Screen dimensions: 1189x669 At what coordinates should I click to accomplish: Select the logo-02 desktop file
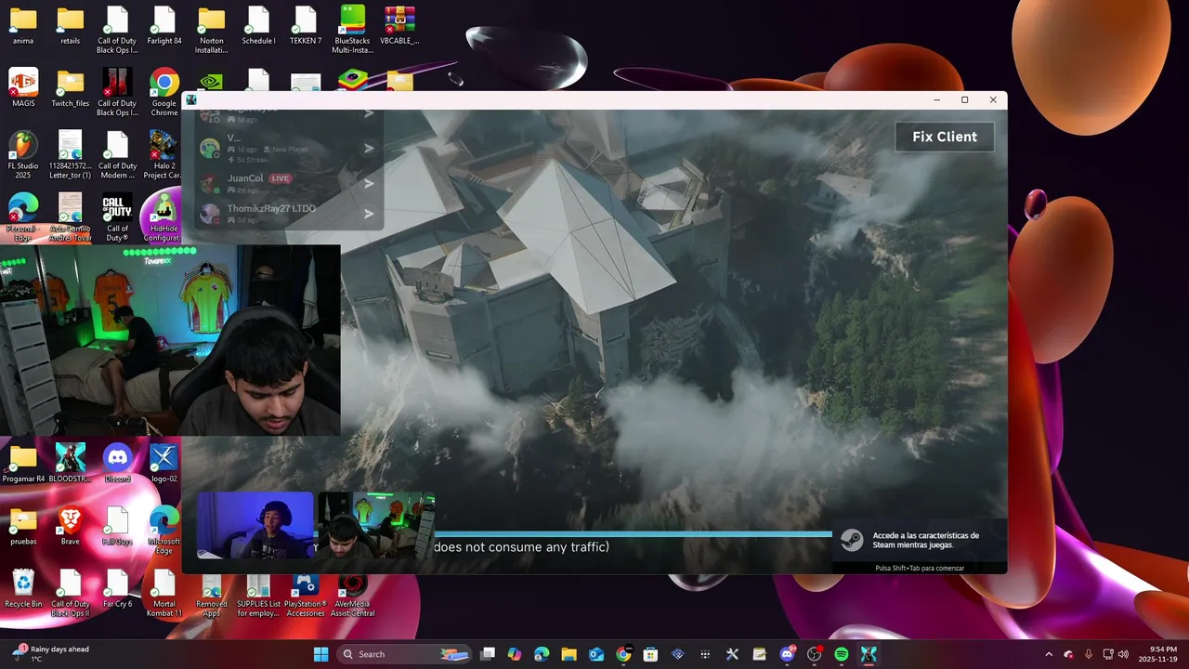[163, 464]
